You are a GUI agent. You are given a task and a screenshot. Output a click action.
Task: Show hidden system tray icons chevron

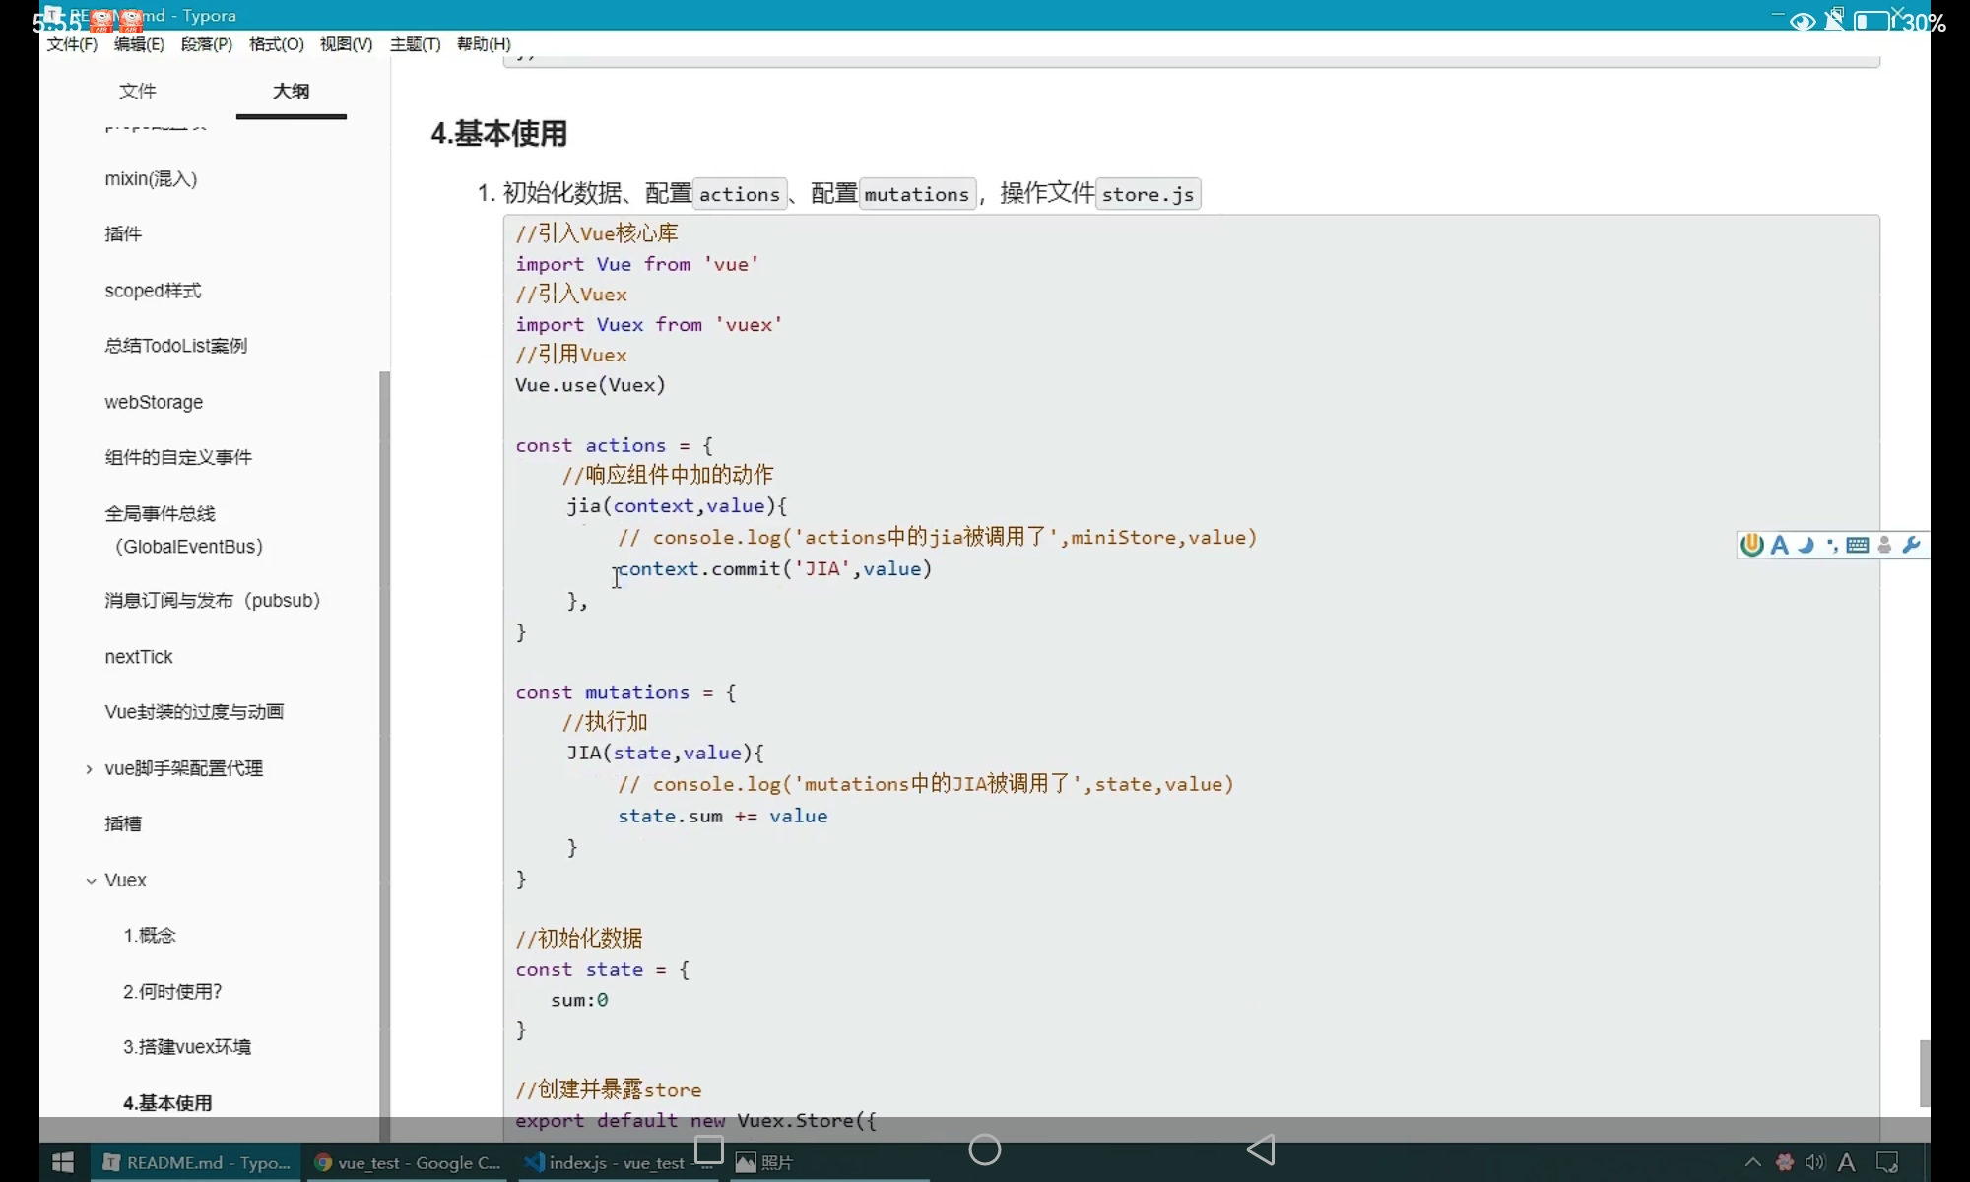coord(1752,1162)
